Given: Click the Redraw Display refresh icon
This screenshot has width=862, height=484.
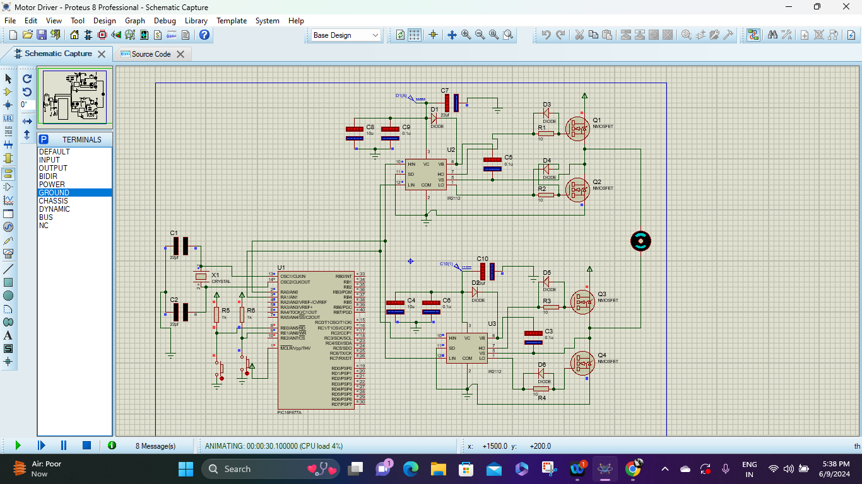Looking at the screenshot, I should [400, 35].
